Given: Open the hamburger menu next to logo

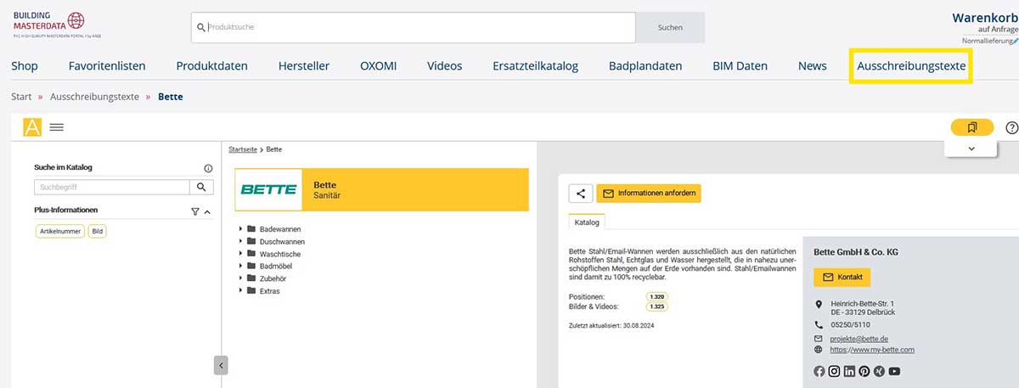Looking at the screenshot, I should (57, 127).
